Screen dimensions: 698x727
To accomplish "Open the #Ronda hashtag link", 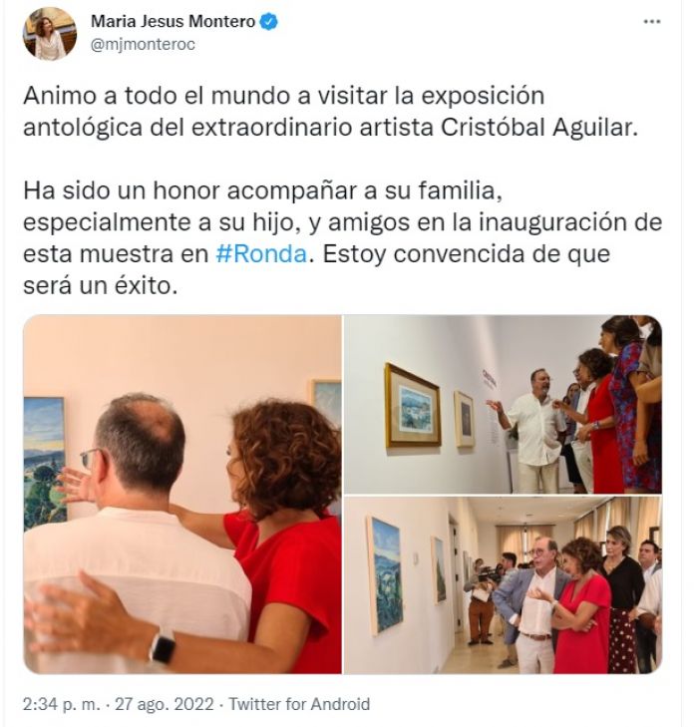I will tap(261, 254).
